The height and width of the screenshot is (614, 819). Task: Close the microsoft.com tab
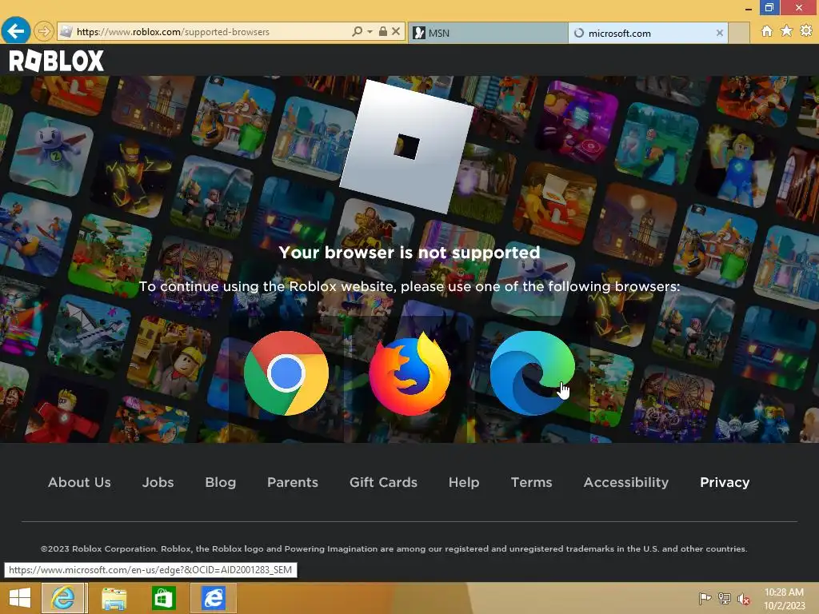[719, 33]
